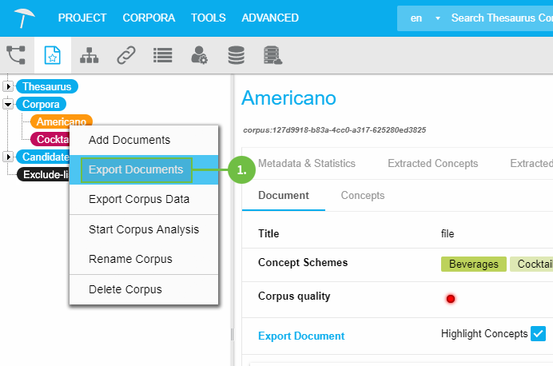The image size is (553, 366).
Task: Collapse the Corpora tree node
Action: pos(9,104)
